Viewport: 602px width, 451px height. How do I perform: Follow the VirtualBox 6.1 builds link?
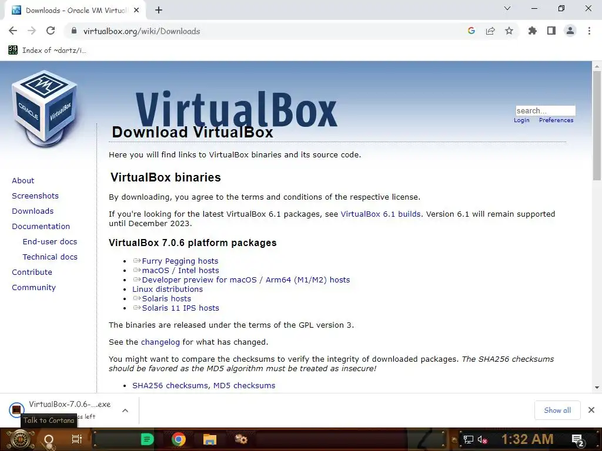click(x=380, y=214)
